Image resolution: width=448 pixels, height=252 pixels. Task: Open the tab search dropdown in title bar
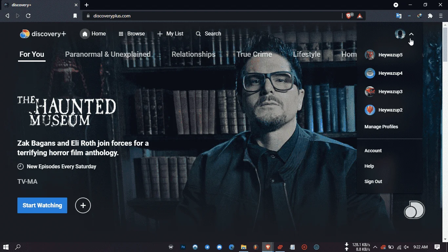click(x=396, y=5)
